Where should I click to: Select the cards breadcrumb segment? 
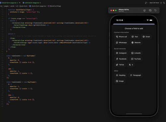pos(12,6)
